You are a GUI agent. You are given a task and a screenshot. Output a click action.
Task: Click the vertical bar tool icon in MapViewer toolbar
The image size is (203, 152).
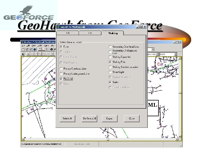47,49
